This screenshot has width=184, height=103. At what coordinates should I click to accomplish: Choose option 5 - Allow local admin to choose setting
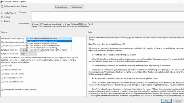(x=49, y=48)
